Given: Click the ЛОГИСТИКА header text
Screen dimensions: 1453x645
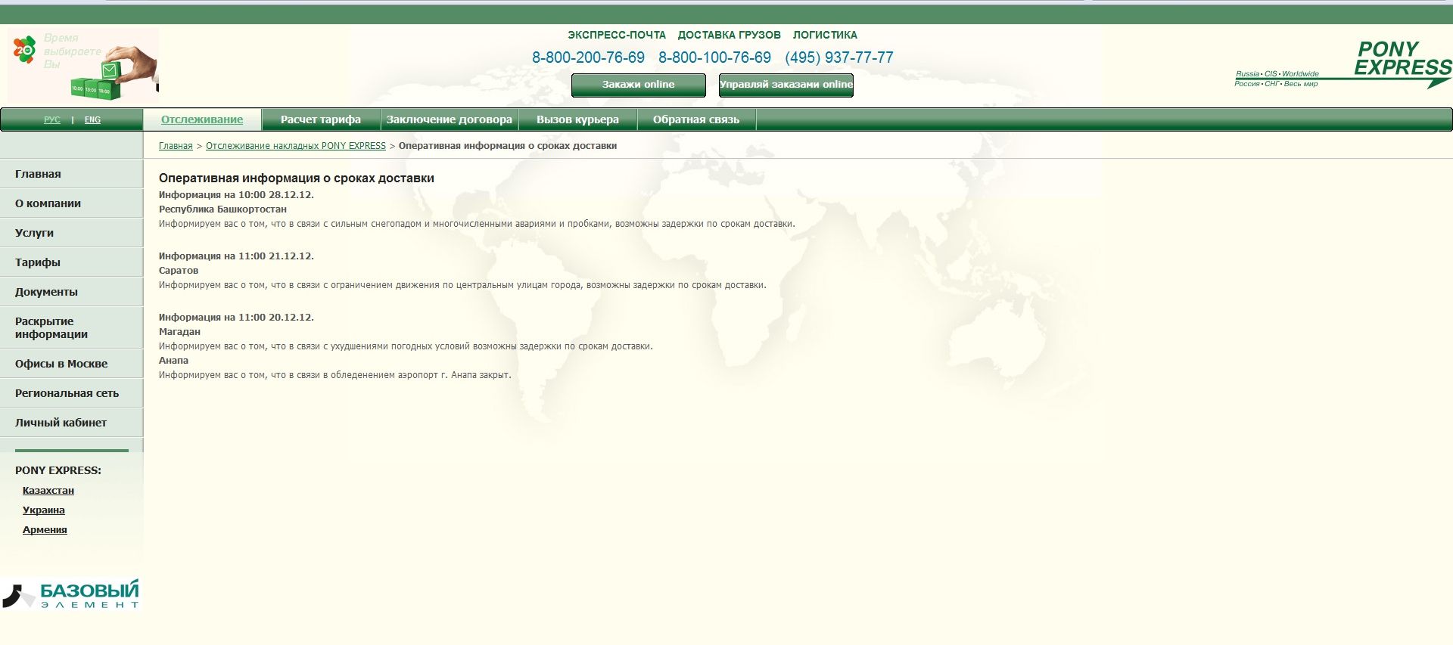Looking at the screenshot, I should (825, 35).
